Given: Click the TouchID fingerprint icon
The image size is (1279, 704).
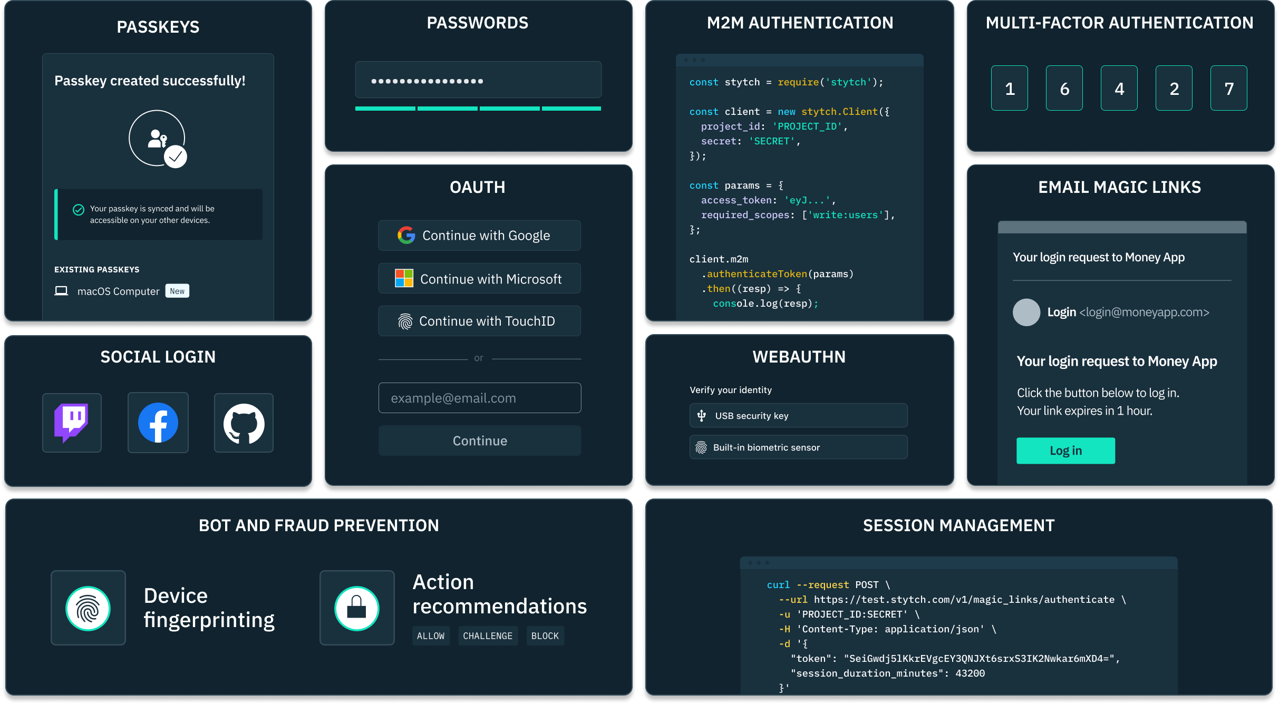Looking at the screenshot, I should pos(405,321).
